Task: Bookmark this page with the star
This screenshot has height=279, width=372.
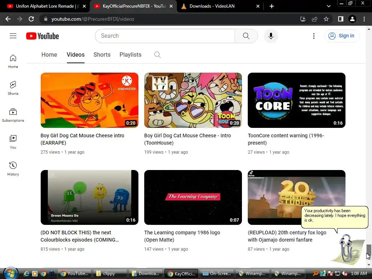Action: click(326, 19)
